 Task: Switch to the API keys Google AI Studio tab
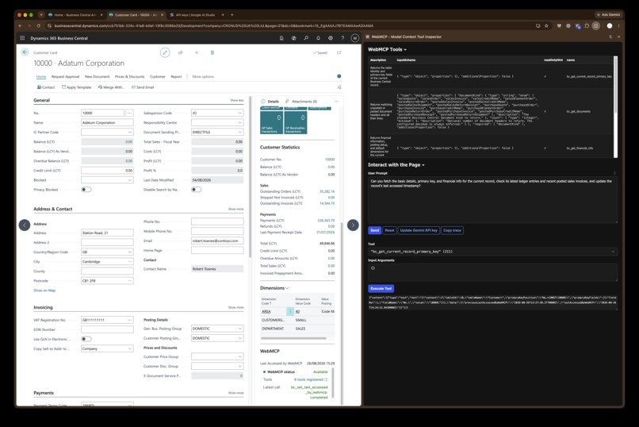(x=195, y=14)
